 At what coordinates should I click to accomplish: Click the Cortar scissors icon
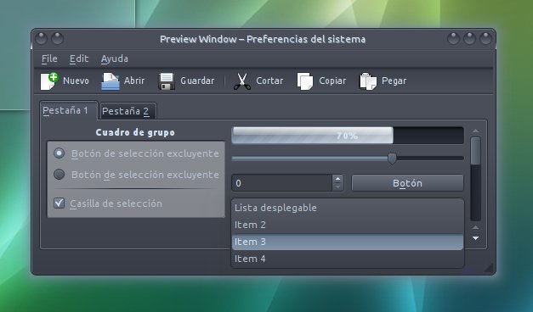pyautogui.click(x=242, y=81)
